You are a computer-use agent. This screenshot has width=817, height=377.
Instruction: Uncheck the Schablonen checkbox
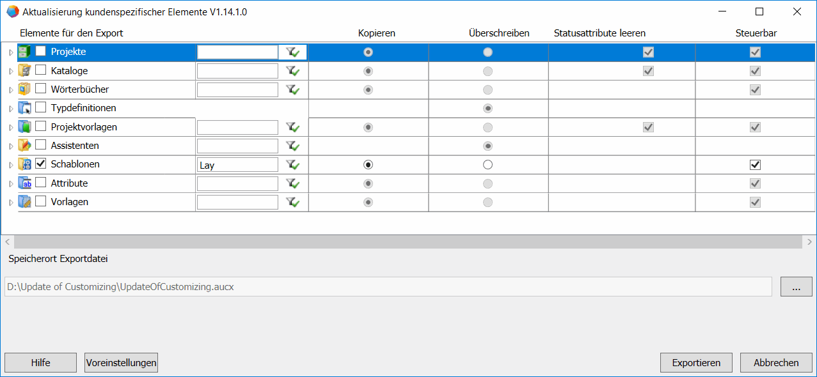coord(40,164)
